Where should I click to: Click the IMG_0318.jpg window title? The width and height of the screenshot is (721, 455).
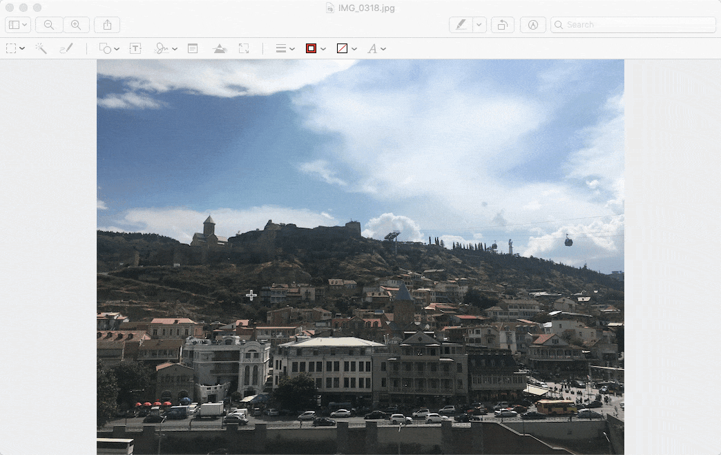tap(367, 8)
